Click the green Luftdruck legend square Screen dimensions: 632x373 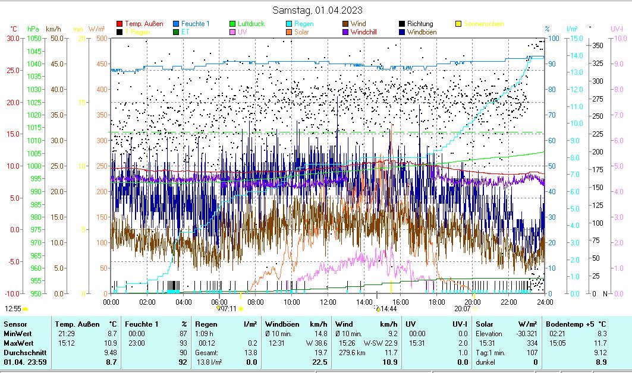(232, 24)
